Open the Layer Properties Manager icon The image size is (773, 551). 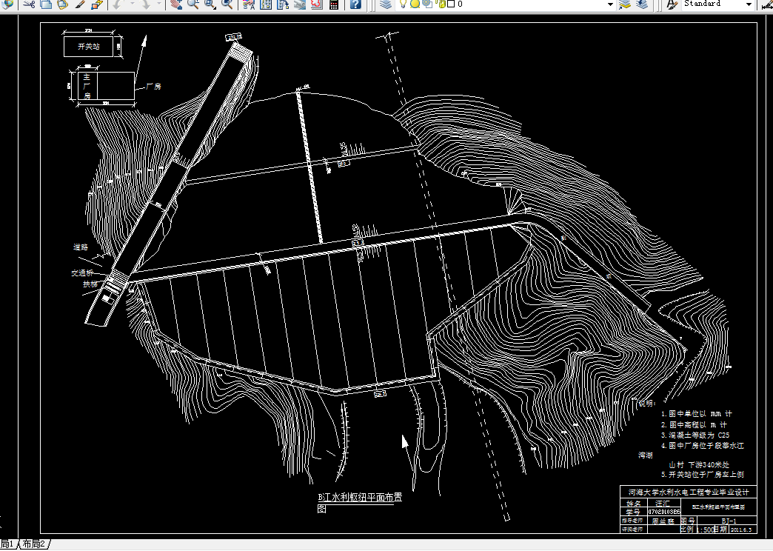click(386, 4)
